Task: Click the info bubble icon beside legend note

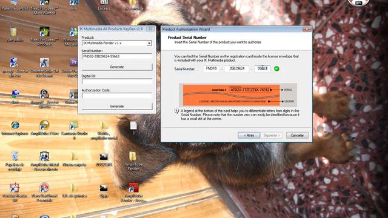Action: (176, 111)
